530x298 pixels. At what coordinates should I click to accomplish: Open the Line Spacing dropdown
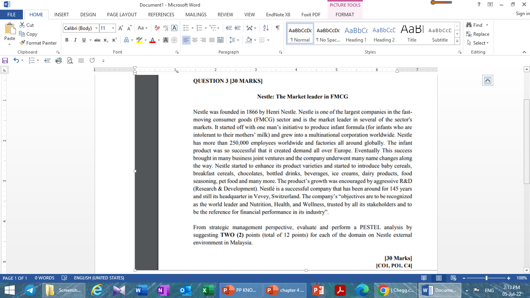click(234, 40)
